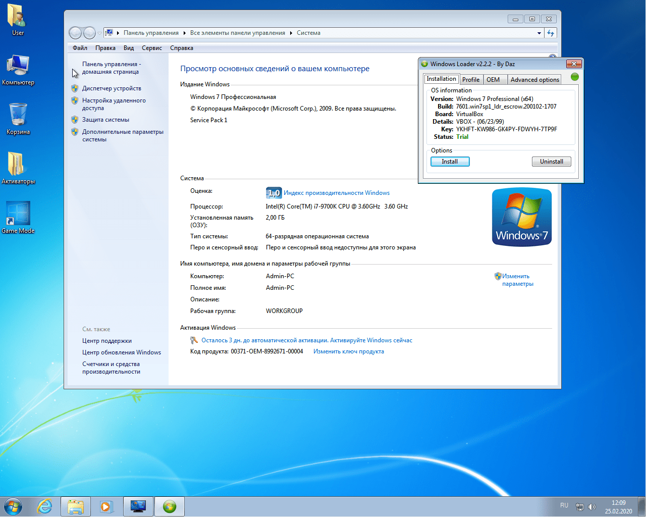This screenshot has width=646, height=517.
Task: Launch the Game Mode desktop shortcut
Action: (x=18, y=218)
